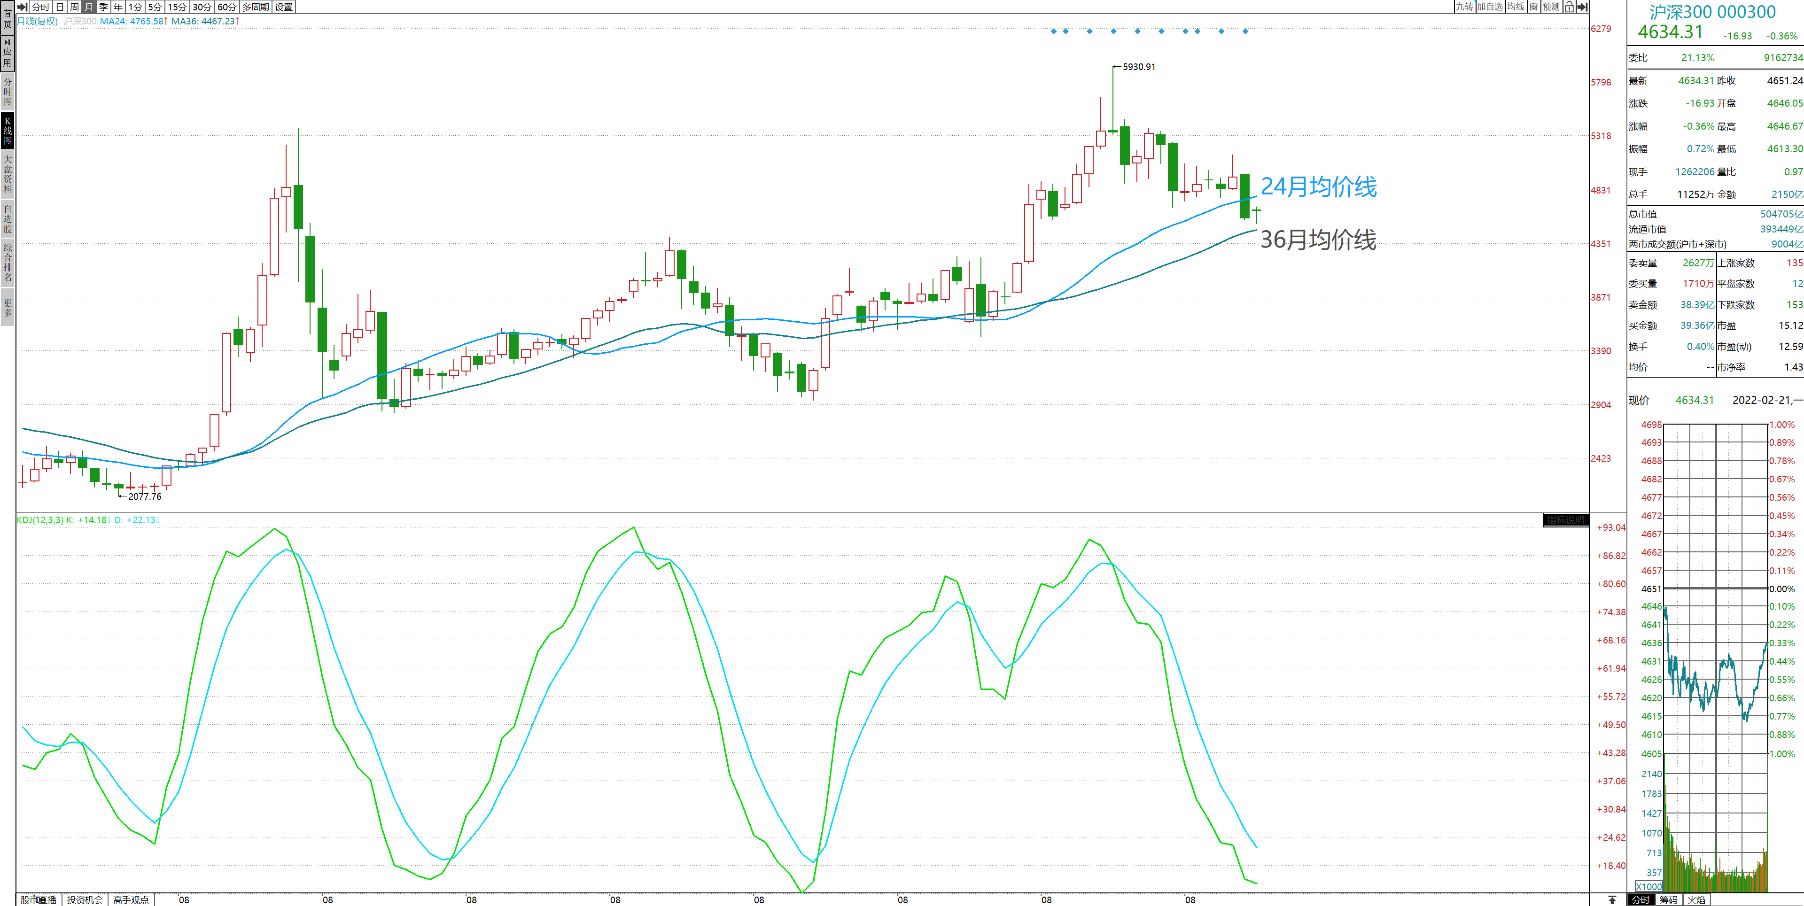Toggle the lock icon in top toolbar
1804x906 pixels.
click(1569, 7)
